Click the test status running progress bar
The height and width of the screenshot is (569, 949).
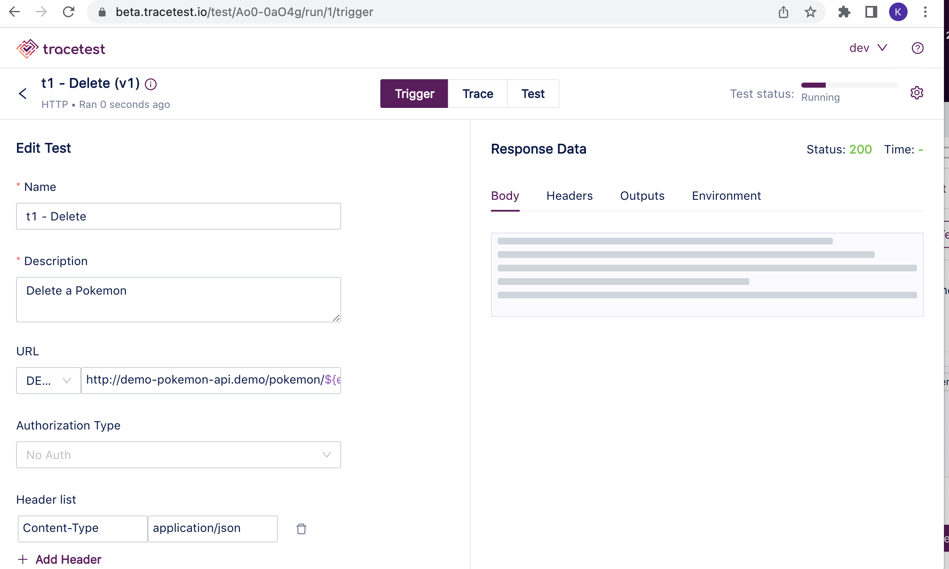(x=849, y=85)
